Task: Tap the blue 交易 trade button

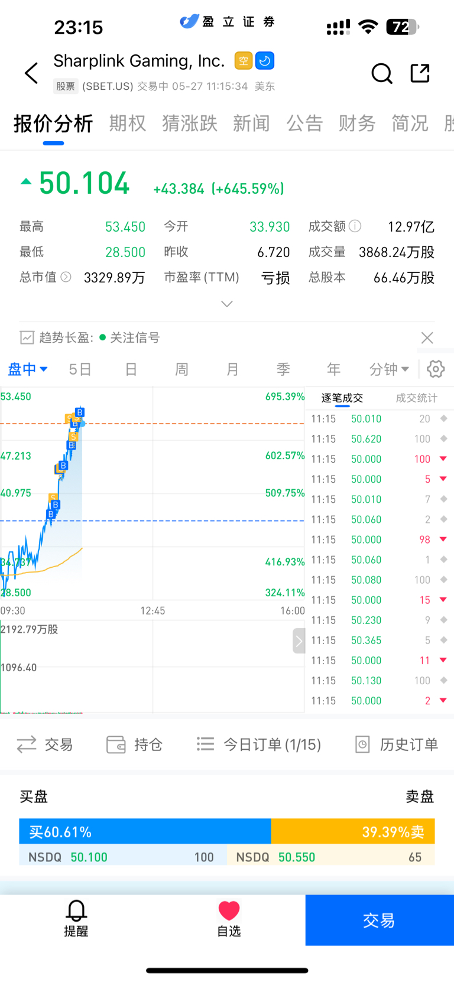Action: click(380, 920)
